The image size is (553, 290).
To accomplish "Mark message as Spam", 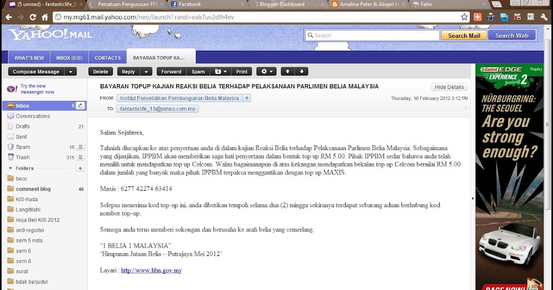I will click(198, 71).
